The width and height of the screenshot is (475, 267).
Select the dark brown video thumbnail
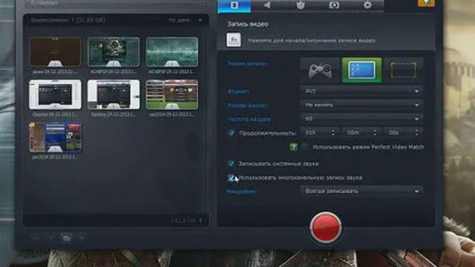[55, 52]
